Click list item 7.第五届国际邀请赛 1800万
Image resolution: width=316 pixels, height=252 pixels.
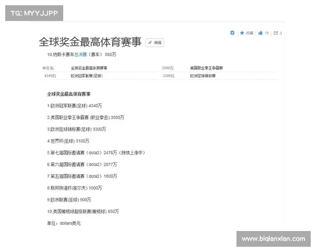click(x=82, y=176)
